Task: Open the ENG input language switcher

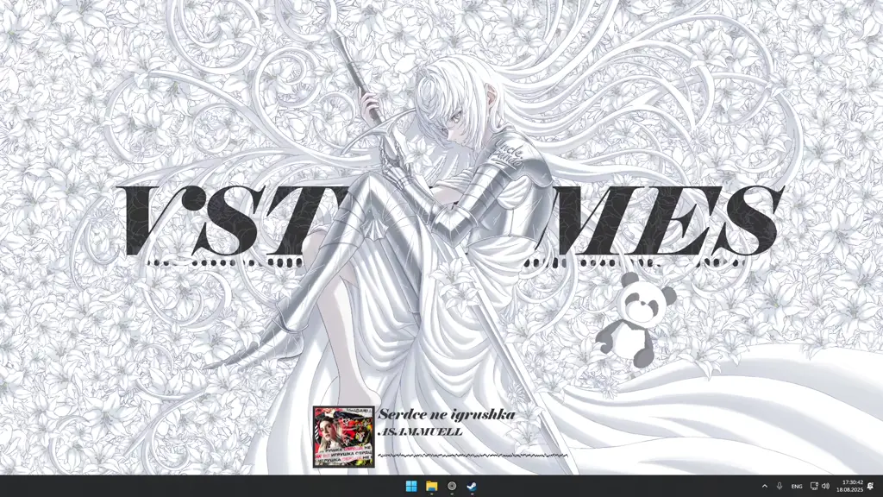Action: click(797, 486)
